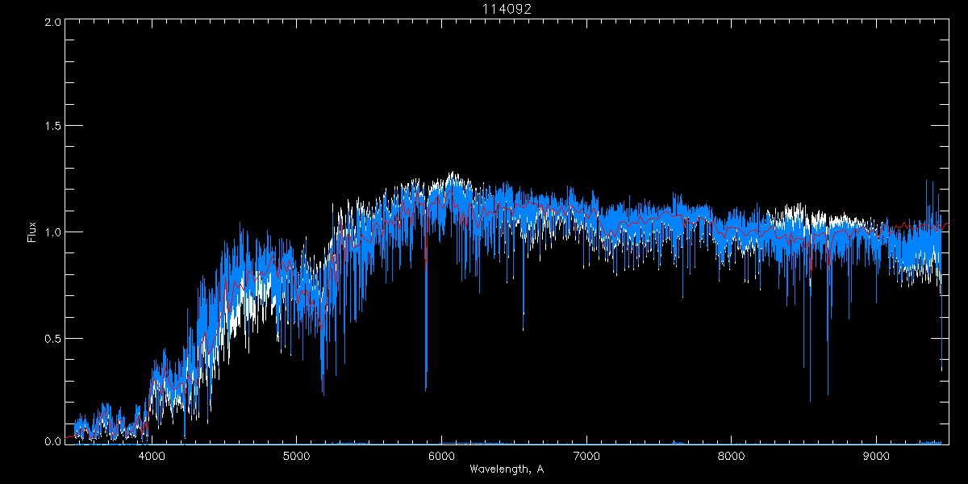Select the 9000 wavelength tick label

[877, 455]
